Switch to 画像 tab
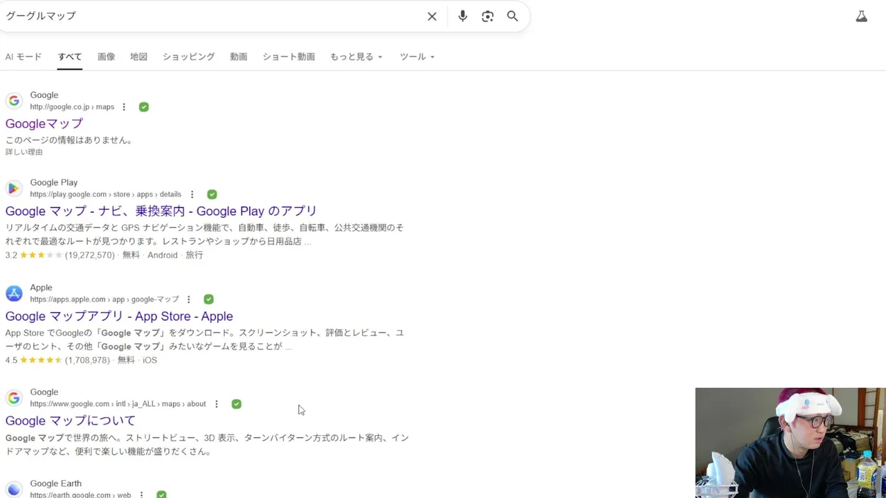Image resolution: width=886 pixels, height=498 pixels. tap(107, 57)
